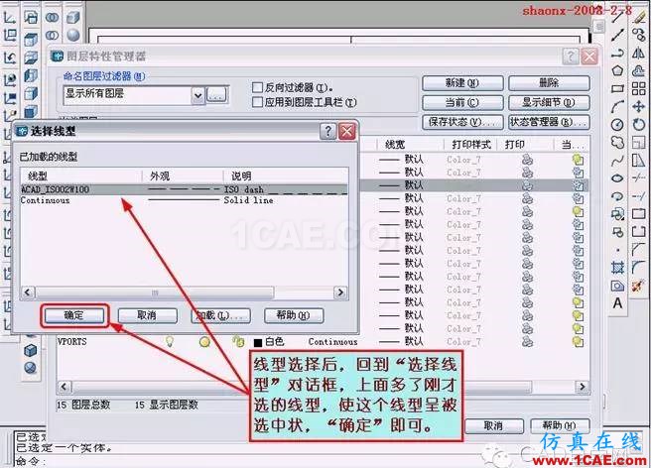Click the 保存状态(V)... button
Screen dimensions: 651x468
click(x=462, y=122)
